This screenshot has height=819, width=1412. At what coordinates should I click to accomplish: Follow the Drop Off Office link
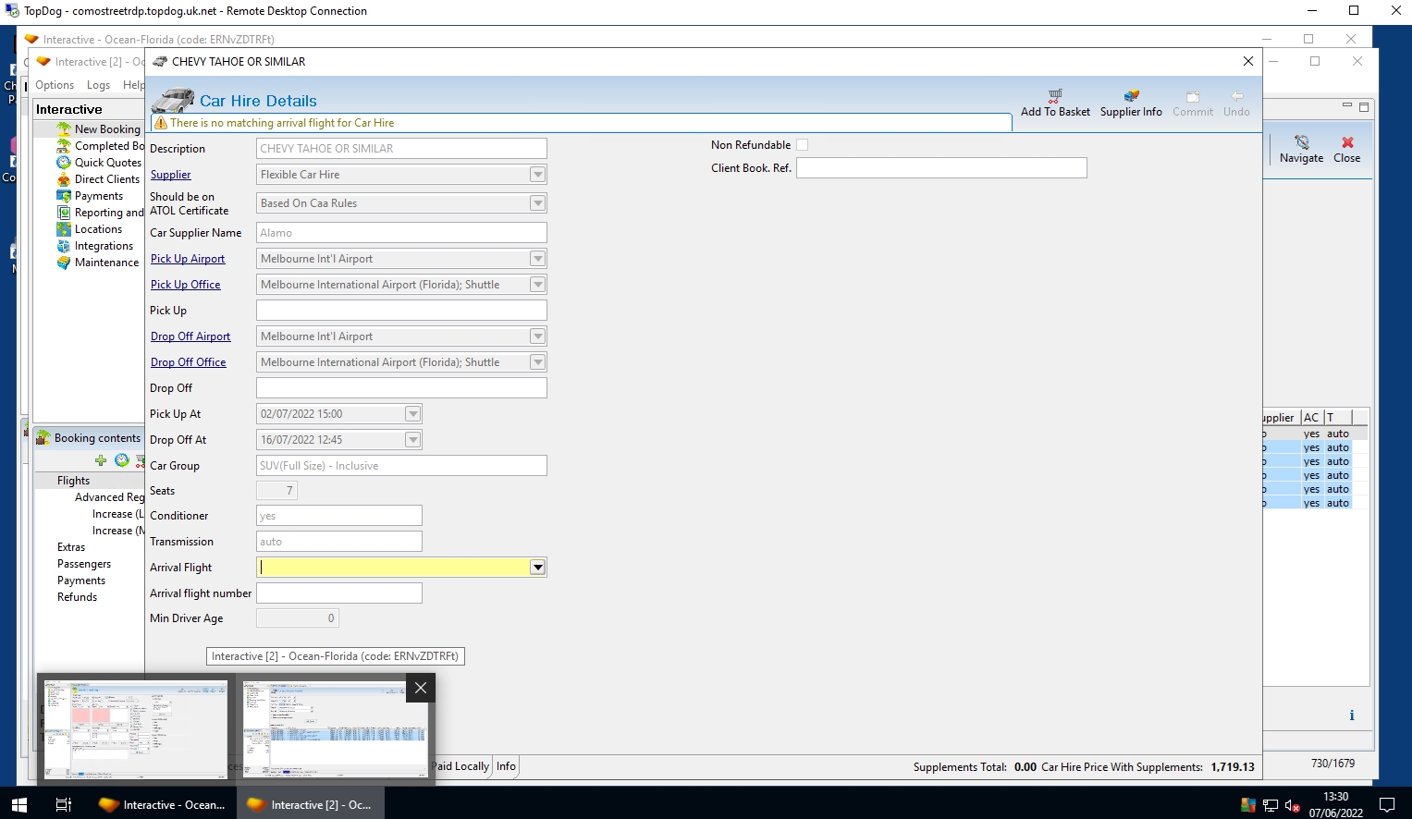pos(188,362)
